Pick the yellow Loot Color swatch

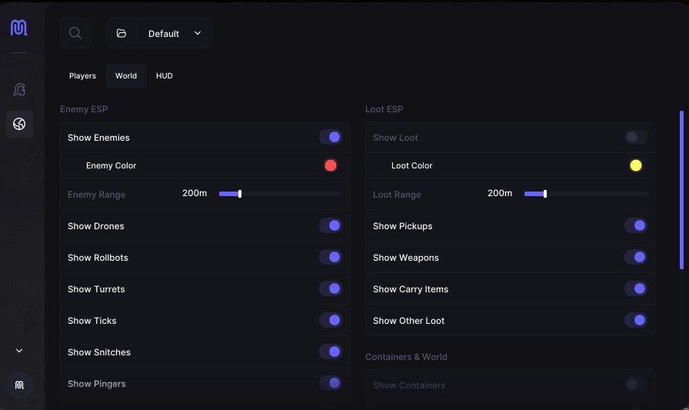(636, 165)
